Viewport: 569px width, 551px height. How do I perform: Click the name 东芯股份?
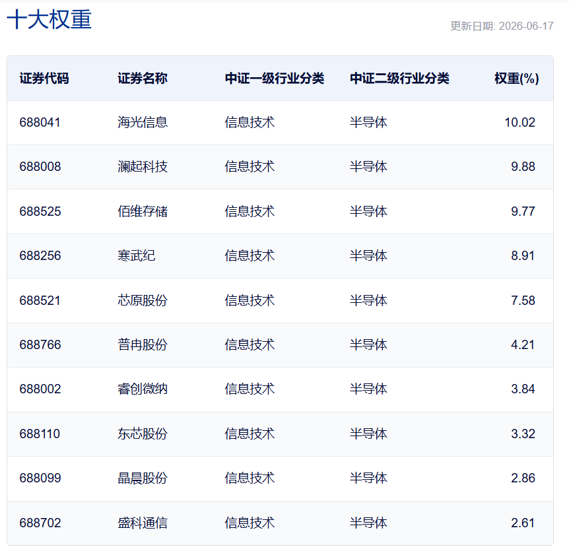[143, 434]
